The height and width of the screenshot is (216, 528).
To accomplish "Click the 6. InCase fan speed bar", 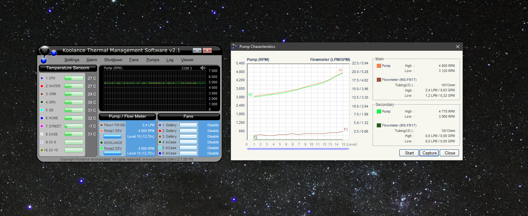I will [188, 153].
